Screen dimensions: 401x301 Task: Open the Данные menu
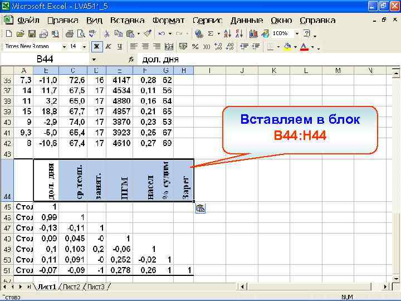(247, 20)
